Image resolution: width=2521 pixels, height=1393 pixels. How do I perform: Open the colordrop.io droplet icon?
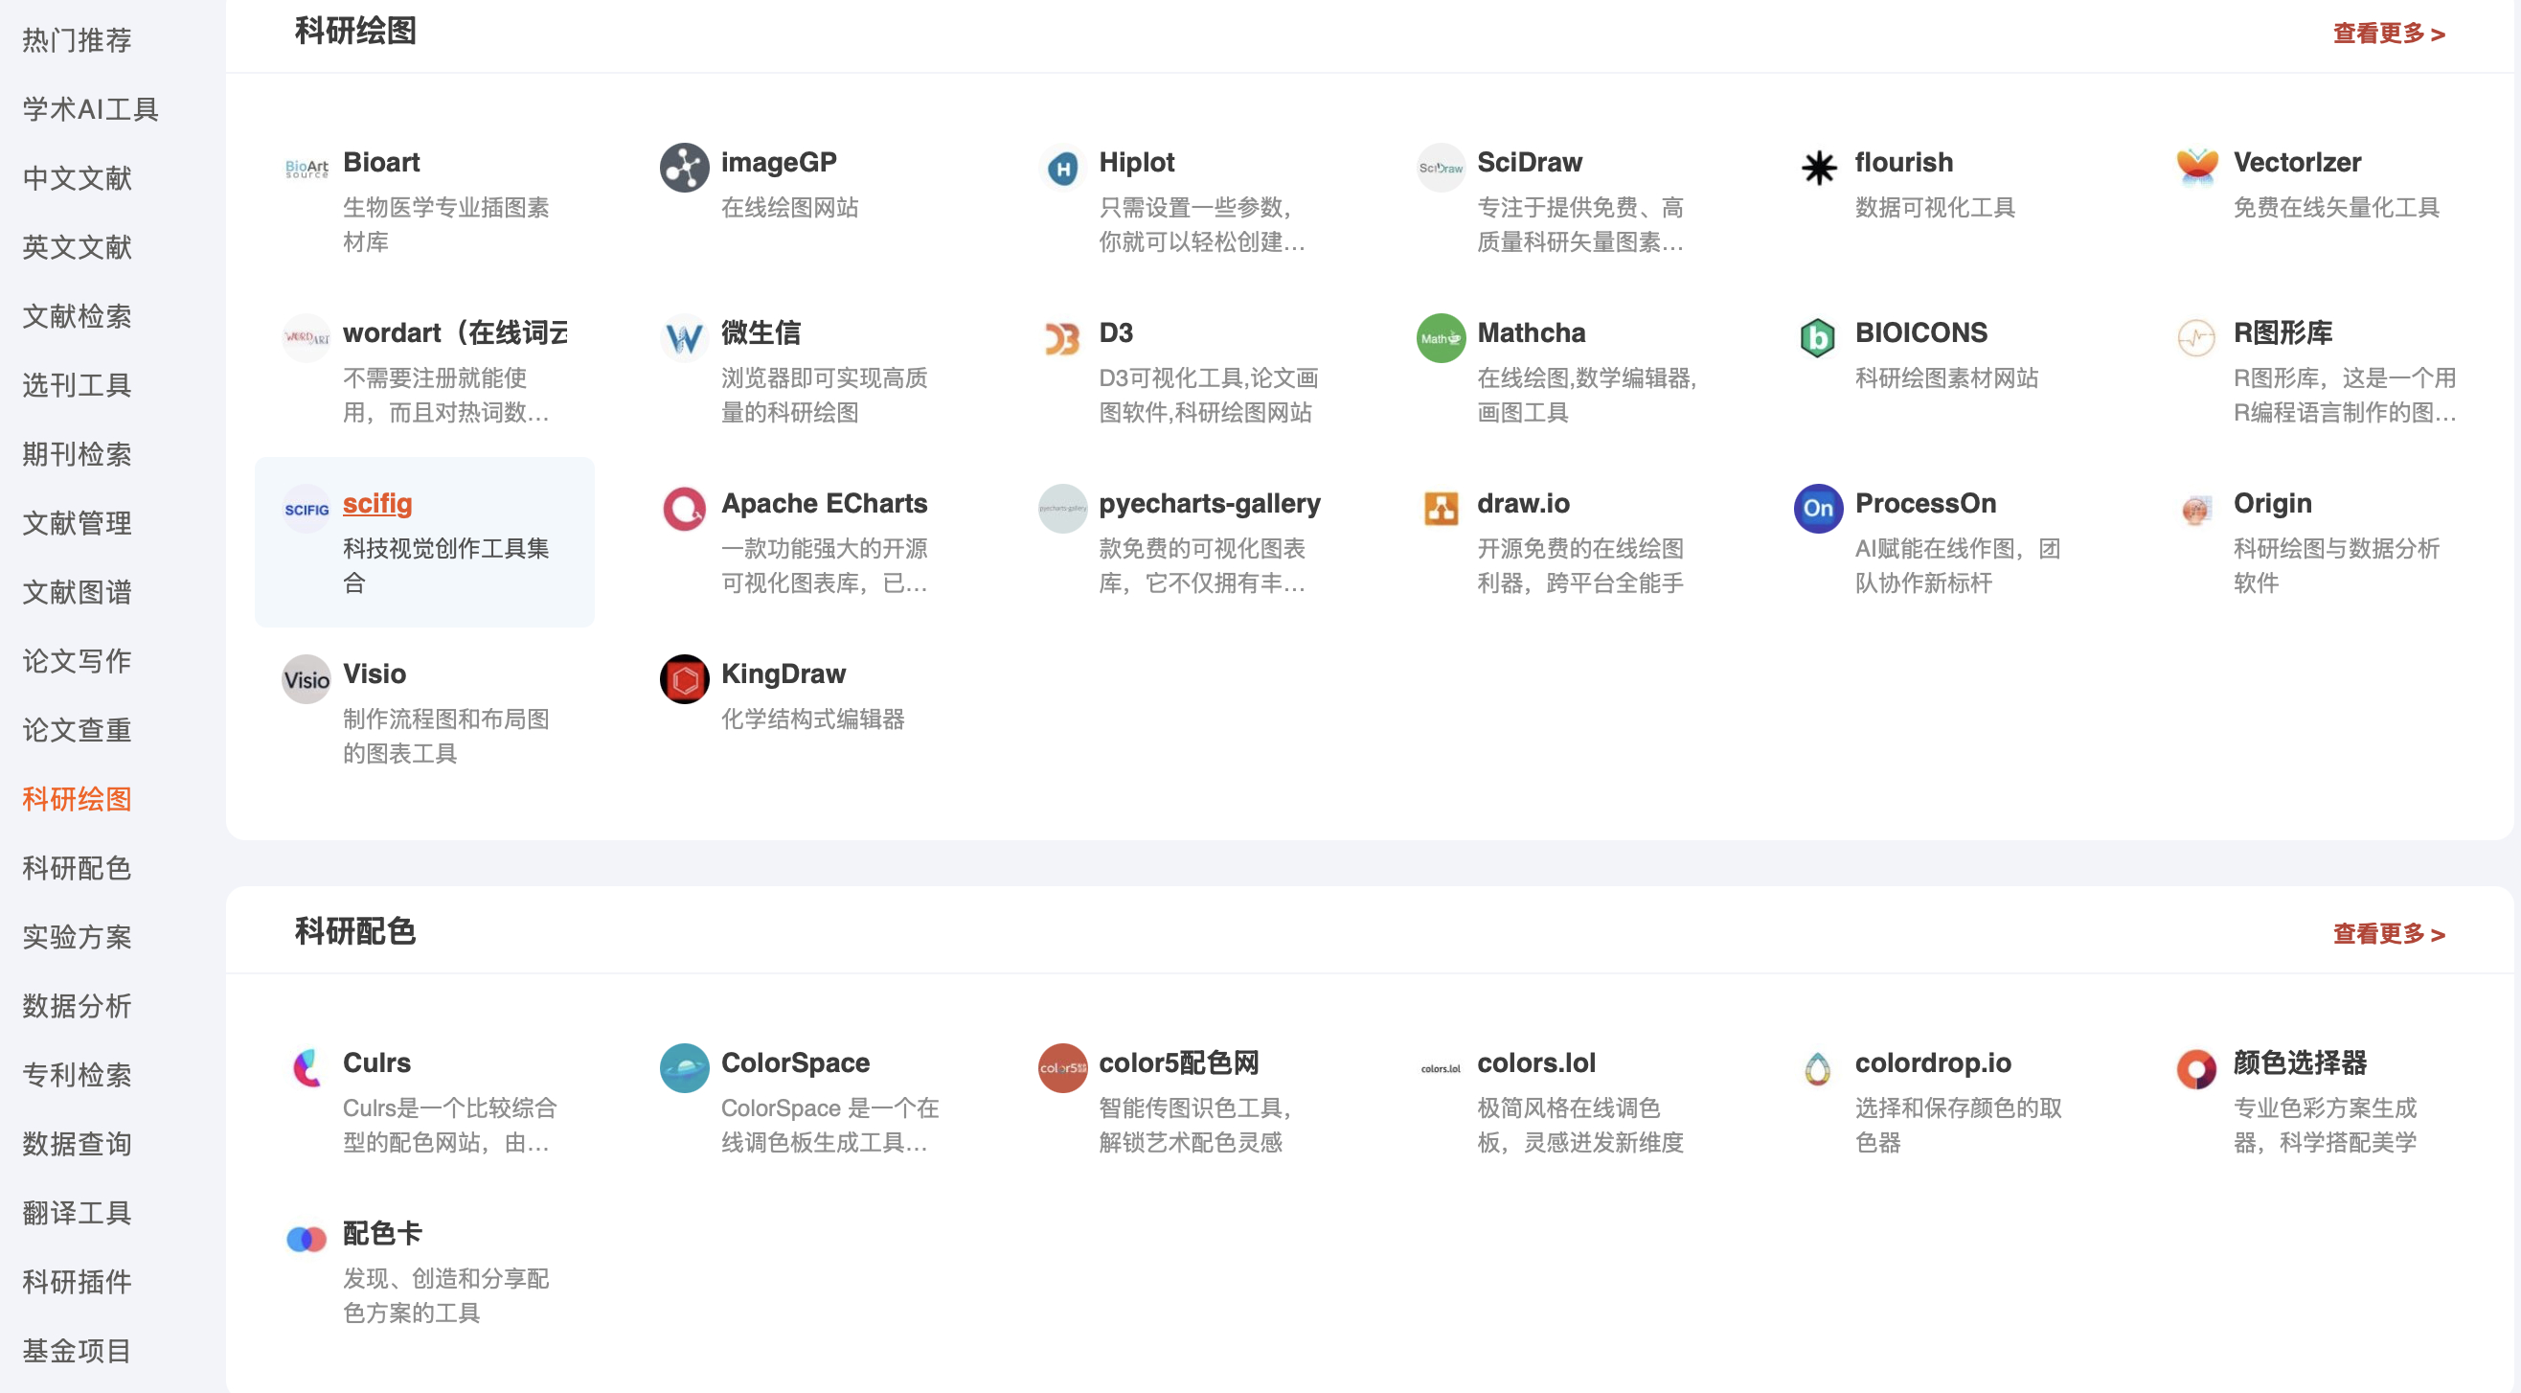pyautogui.click(x=1817, y=1068)
